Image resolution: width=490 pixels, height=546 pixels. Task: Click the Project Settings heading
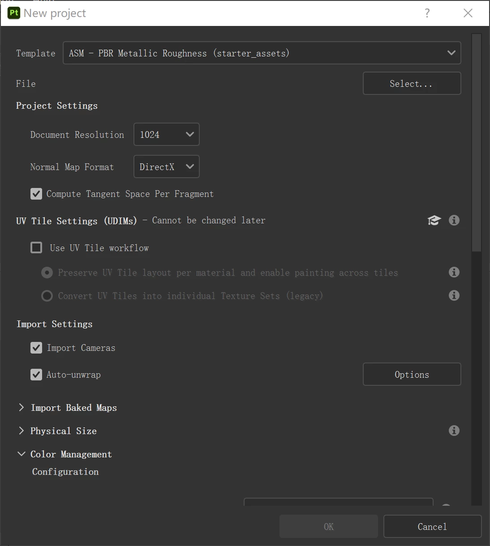point(57,106)
